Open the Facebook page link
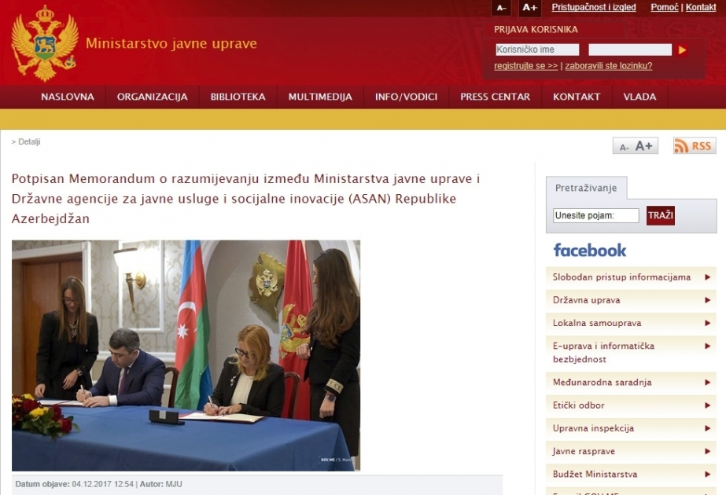 [589, 251]
